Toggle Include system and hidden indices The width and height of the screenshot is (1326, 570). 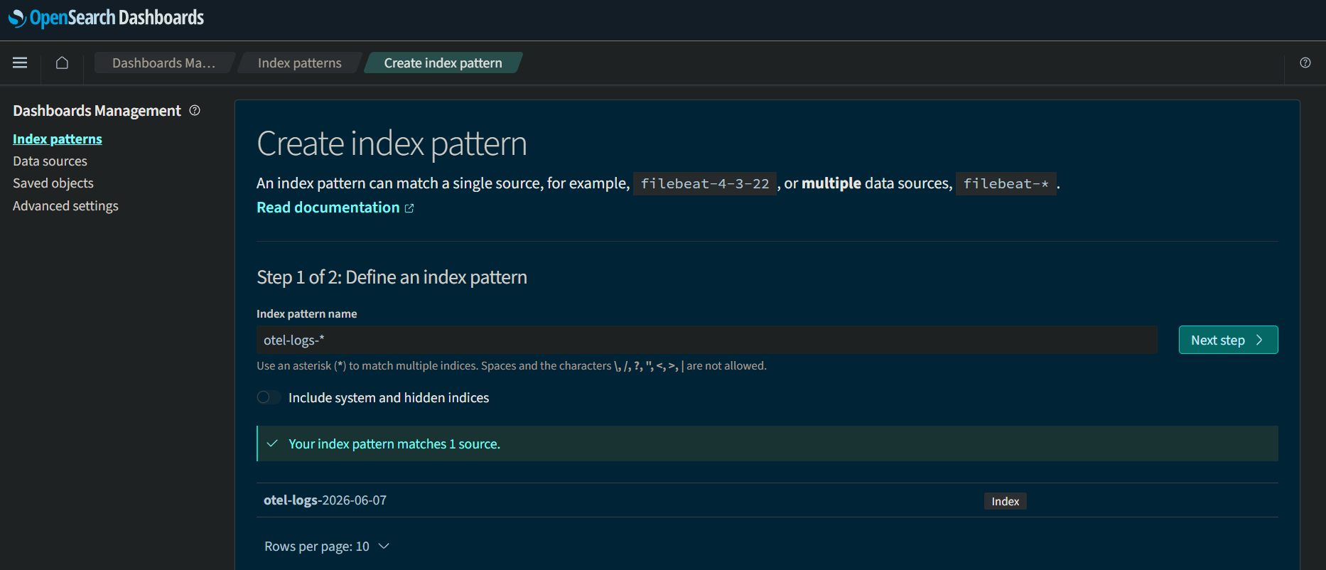(x=269, y=397)
